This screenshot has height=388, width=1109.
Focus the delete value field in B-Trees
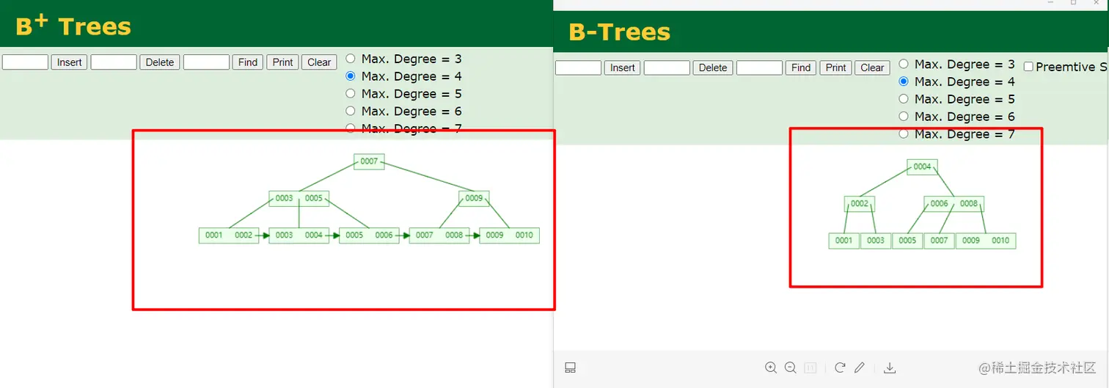[x=667, y=67]
